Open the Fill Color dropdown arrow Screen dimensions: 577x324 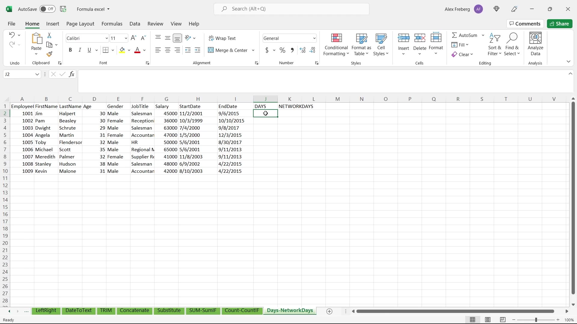coord(130,50)
